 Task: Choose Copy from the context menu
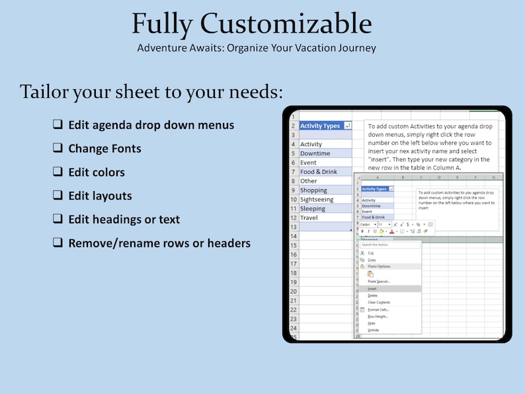[390, 260]
